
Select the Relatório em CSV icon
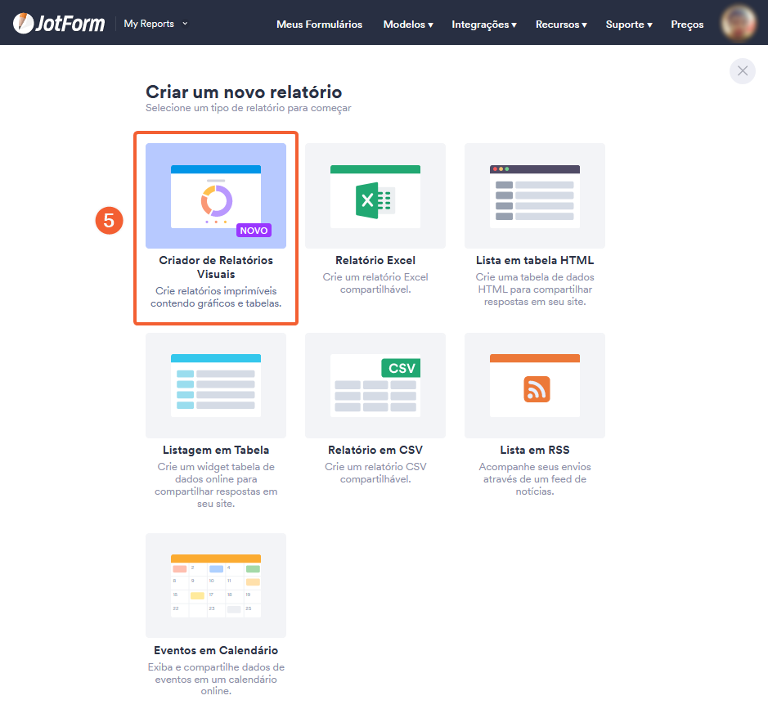point(375,385)
